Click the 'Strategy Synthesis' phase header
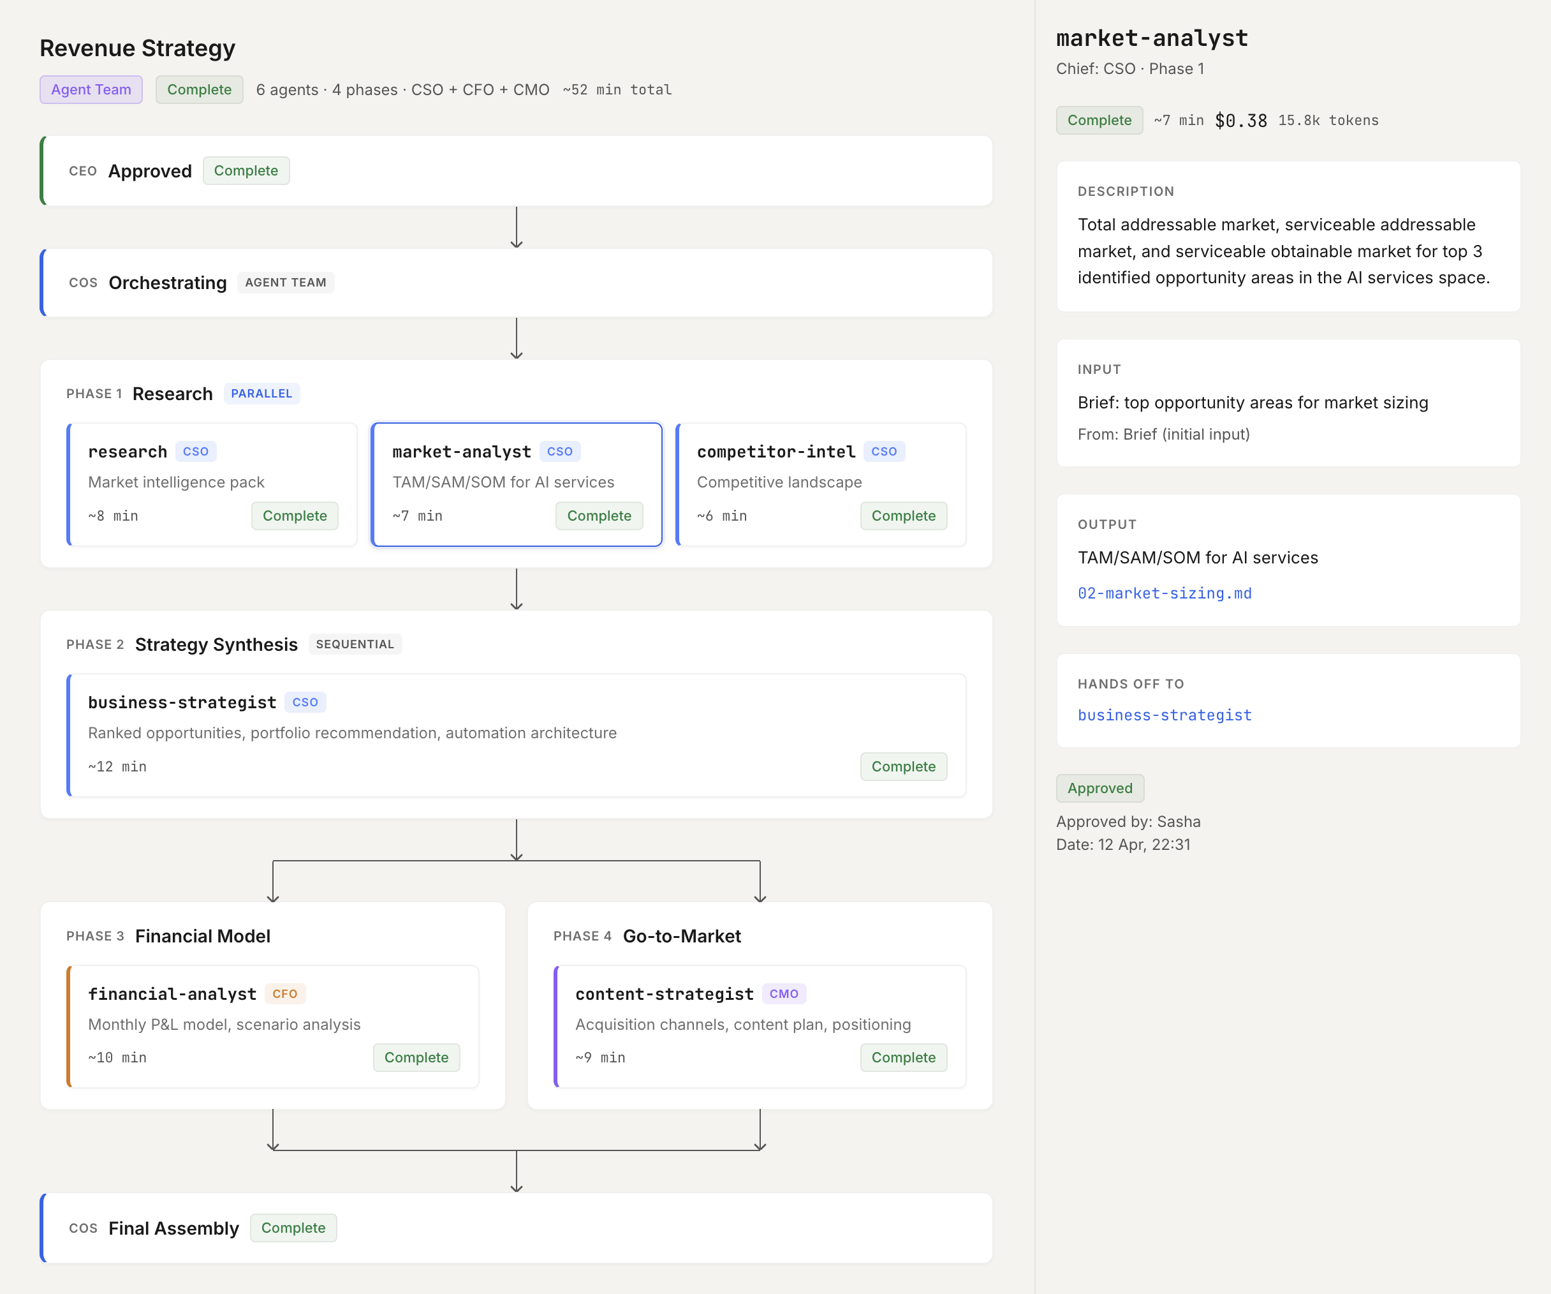Viewport: 1551px width, 1294px height. pyautogui.click(x=216, y=644)
